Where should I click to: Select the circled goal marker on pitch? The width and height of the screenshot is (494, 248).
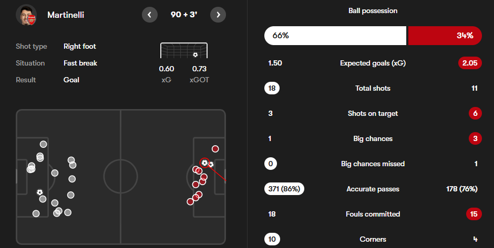point(205,163)
